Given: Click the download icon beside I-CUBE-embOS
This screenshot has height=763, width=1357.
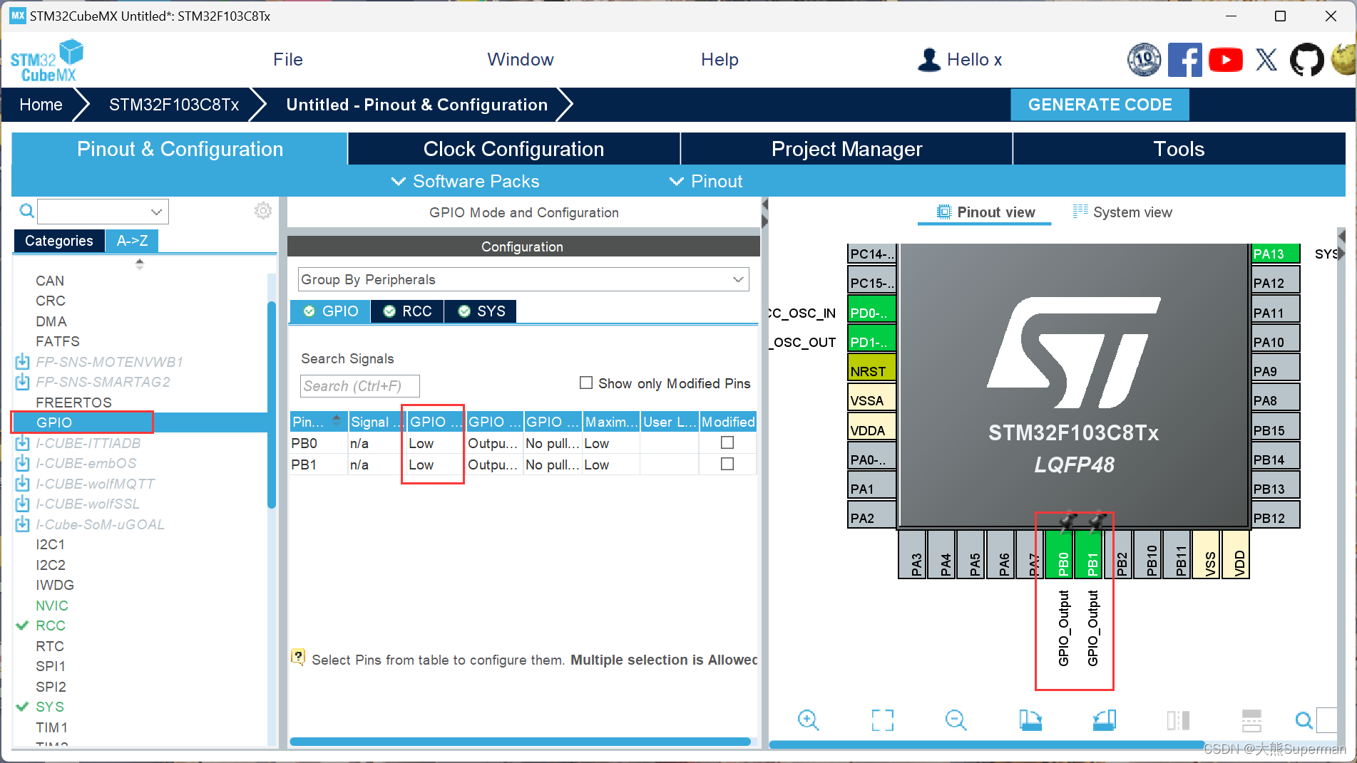Looking at the screenshot, I should (x=22, y=463).
